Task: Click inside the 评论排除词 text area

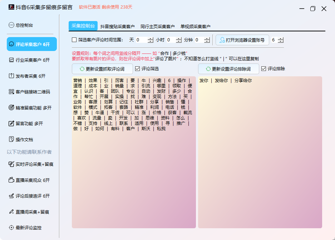Action: (x=260, y=153)
